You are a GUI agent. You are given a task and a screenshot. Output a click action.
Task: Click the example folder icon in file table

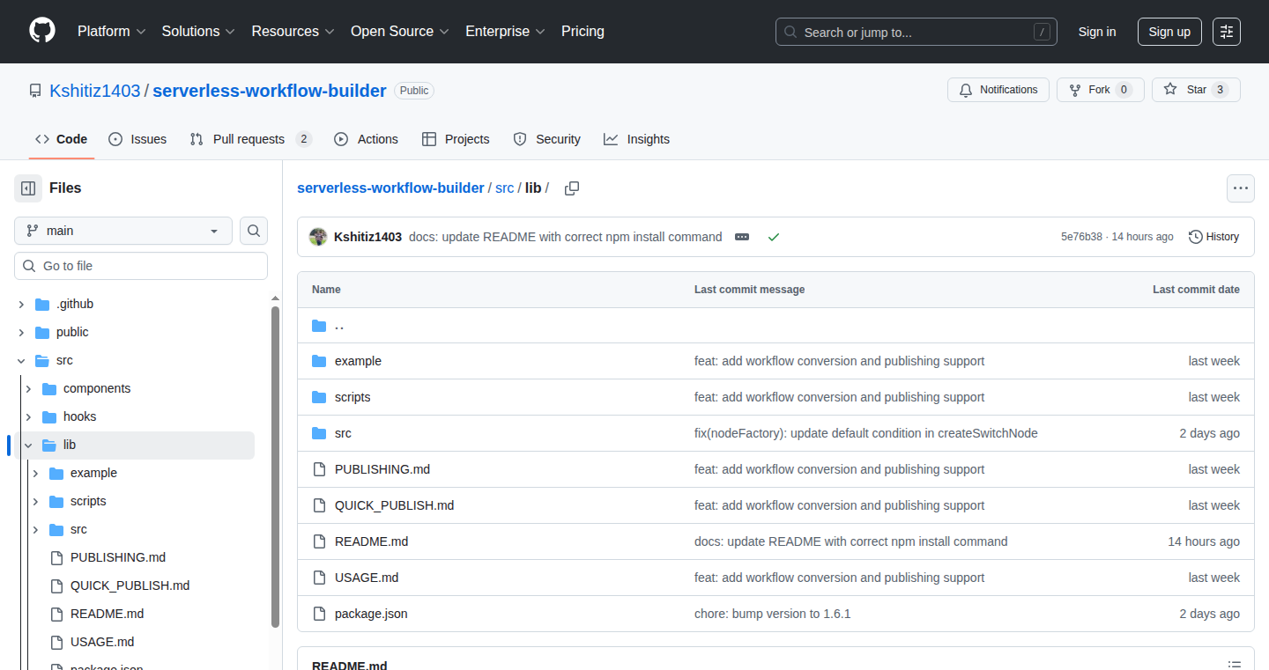(x=319, y=361)
